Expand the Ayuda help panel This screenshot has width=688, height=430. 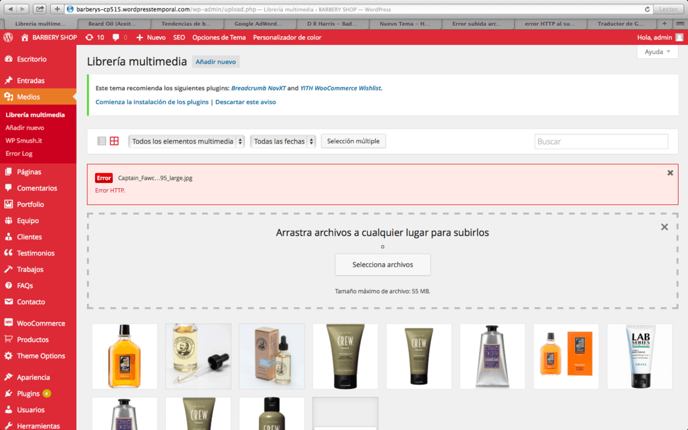click(x=657, y=52)
